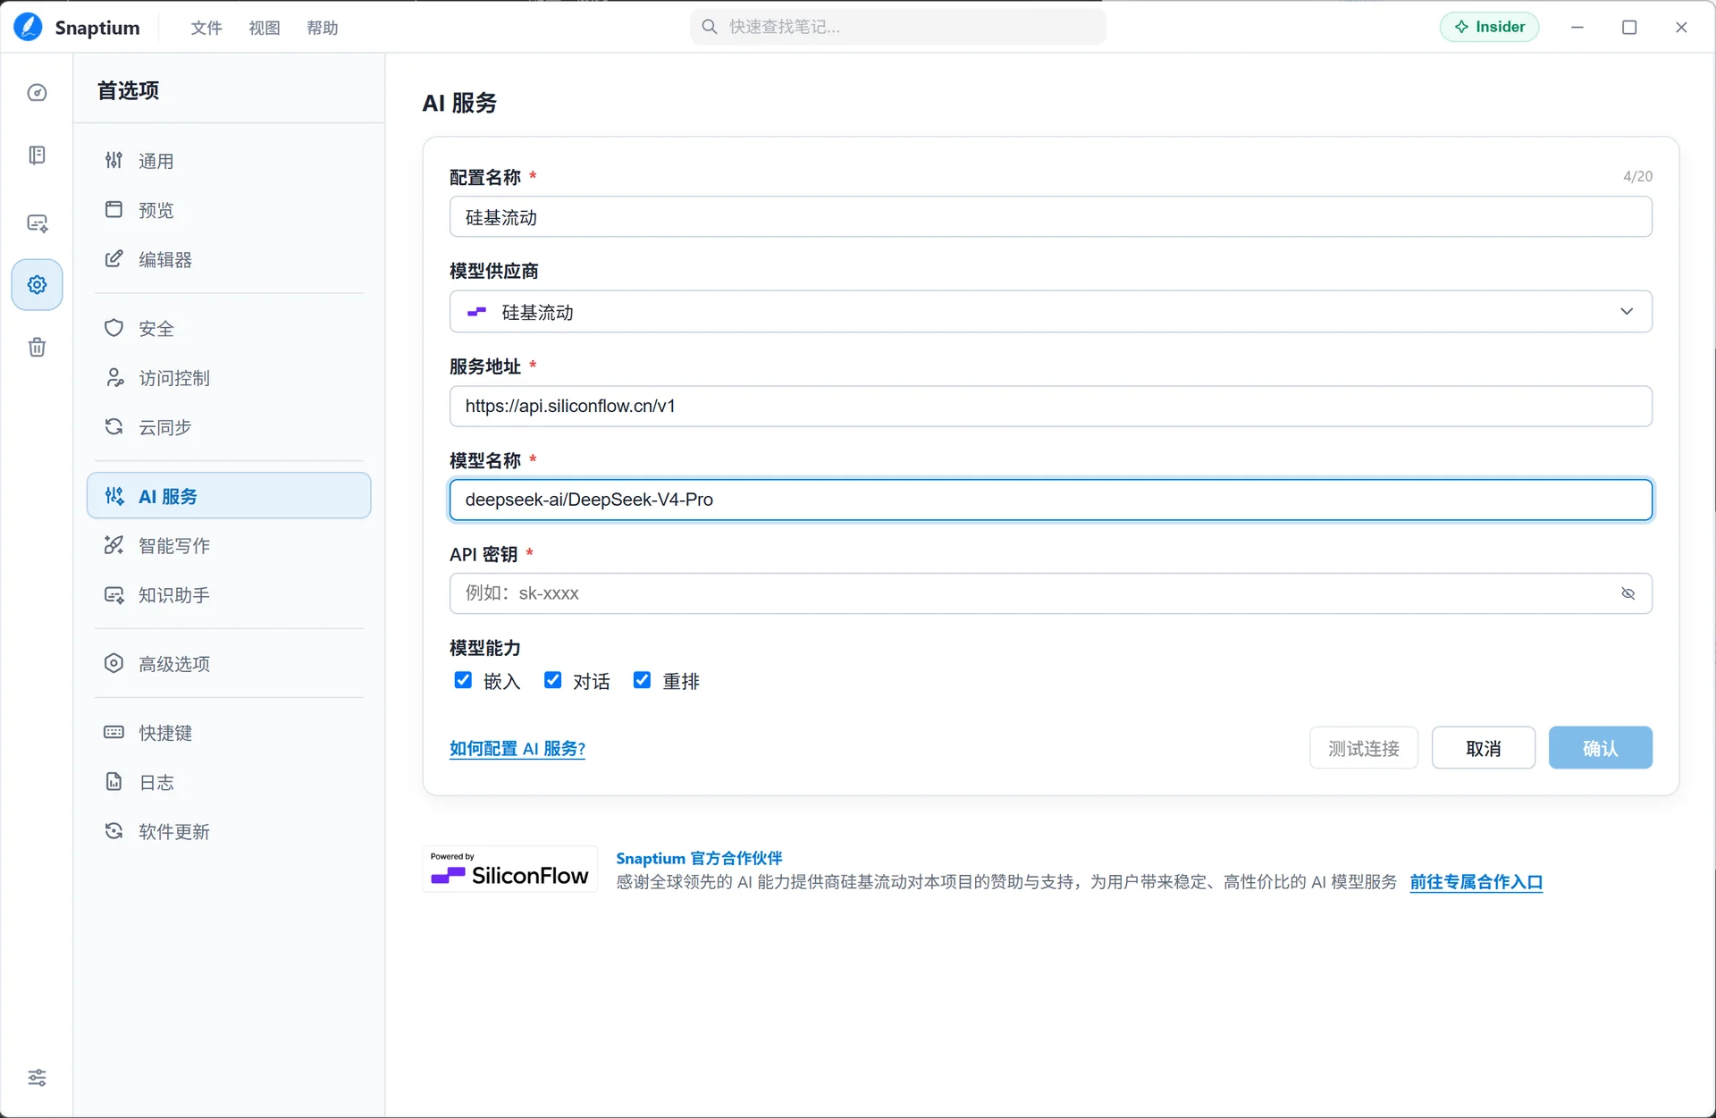
Task: Click the SiliconFlow logo banner
Action: click(509, 869)
